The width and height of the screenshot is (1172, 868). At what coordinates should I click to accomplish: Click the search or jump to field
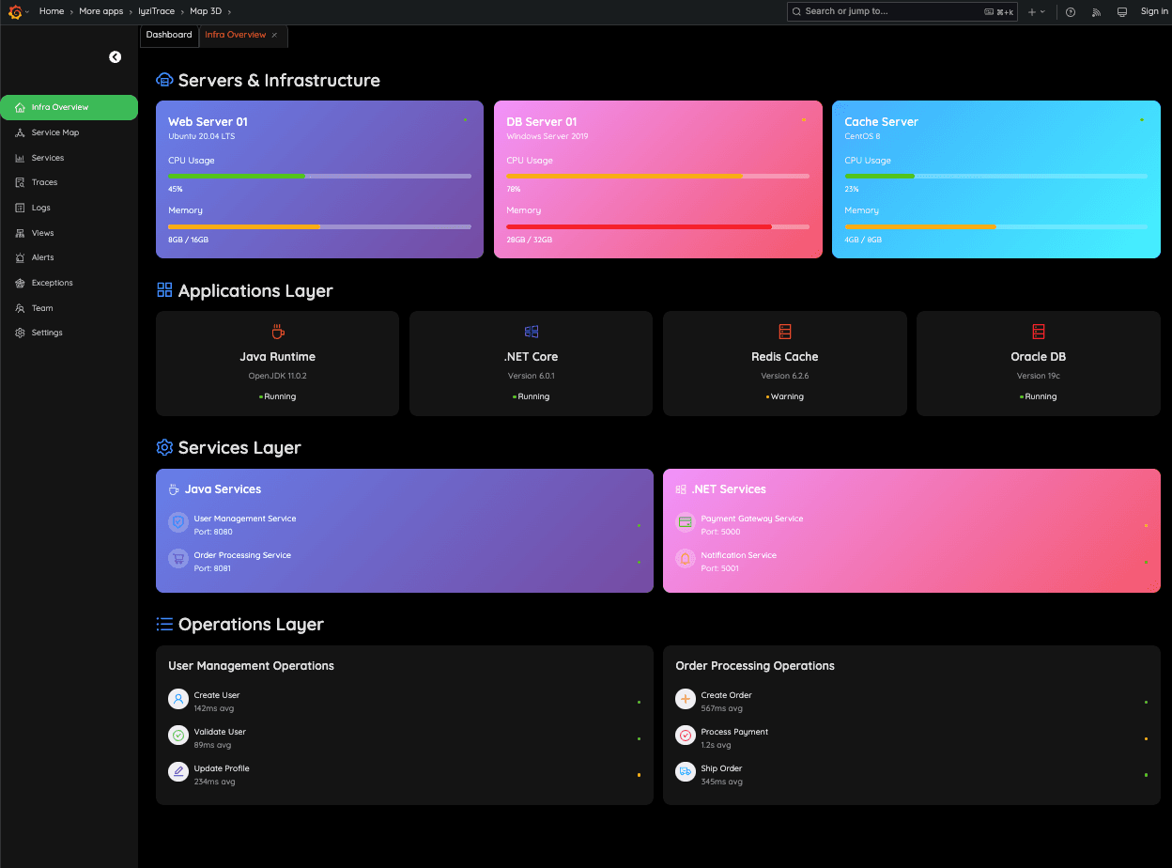pyautogui.click(x=902, y=11)
